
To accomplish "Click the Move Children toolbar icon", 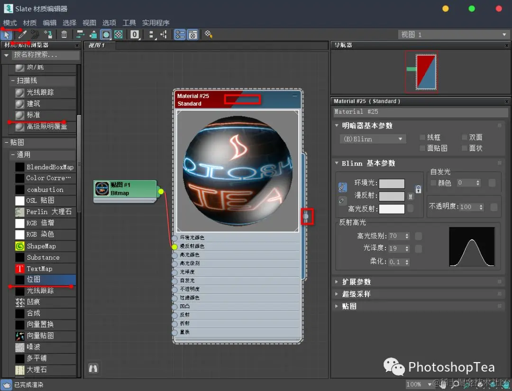I will pyautogui.click(x=80, y=34).
